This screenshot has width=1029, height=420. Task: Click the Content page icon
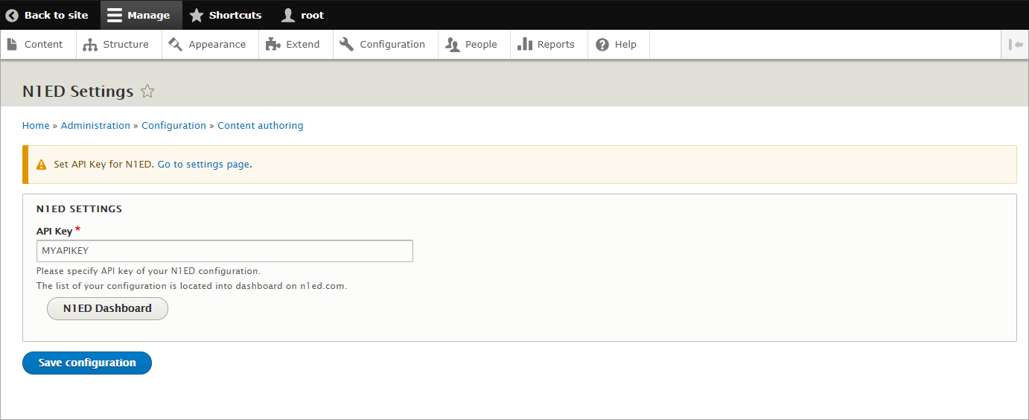click(x=12, y=45)
